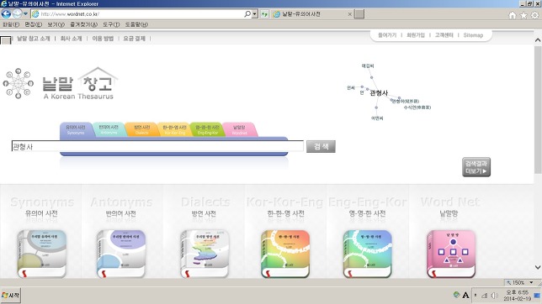This screenshot has width=542, height=304.
Task: Close the 낱말-유의어사전 browser tab
Action: coord(350,14)
